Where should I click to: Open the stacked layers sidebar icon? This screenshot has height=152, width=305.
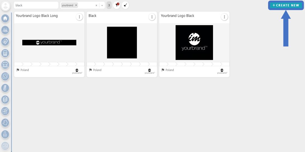(5, 99)
